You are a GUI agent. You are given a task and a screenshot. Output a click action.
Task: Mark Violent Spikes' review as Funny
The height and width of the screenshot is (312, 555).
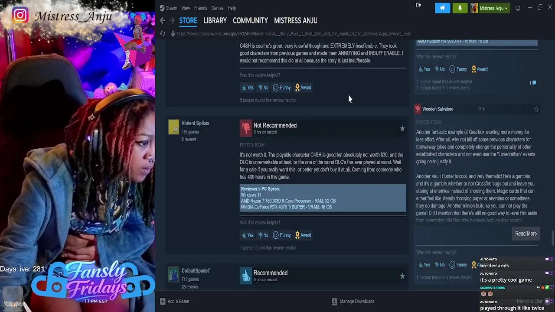pyautogui.click(x=282, y=235)
